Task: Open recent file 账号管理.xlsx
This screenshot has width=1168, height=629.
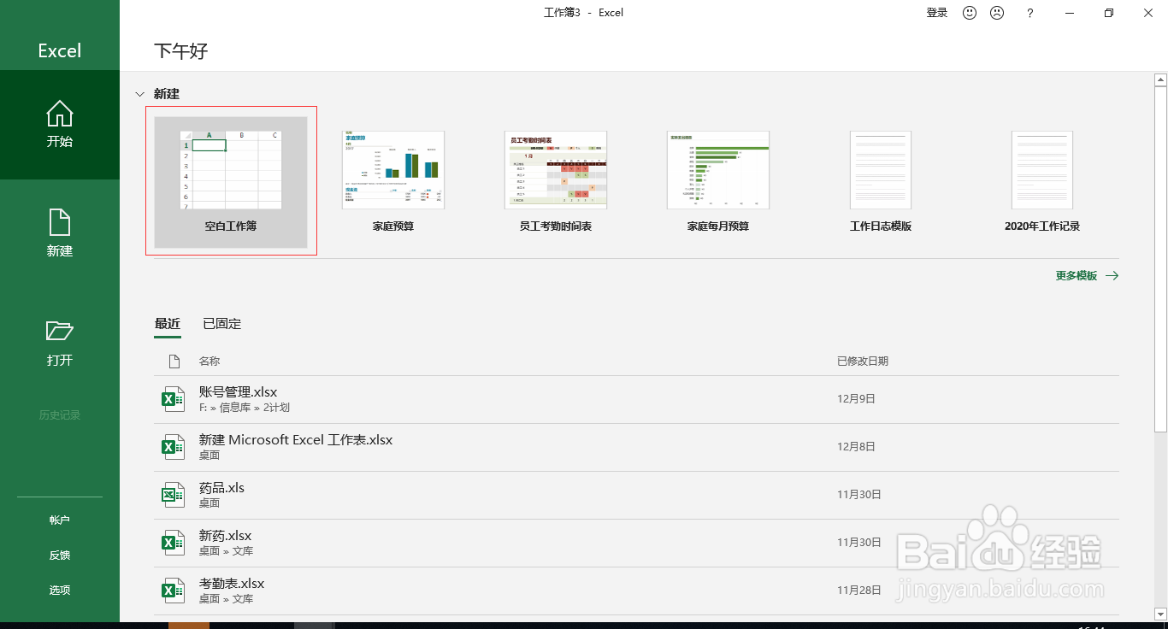Action: (636, 399)
